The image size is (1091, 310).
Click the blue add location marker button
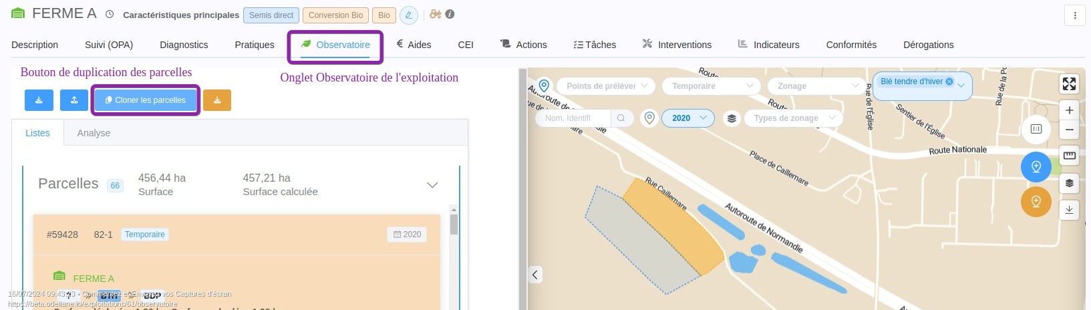1036,167
